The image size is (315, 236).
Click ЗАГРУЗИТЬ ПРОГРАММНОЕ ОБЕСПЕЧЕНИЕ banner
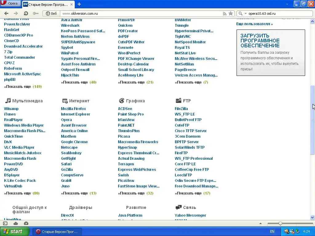click(x=271, y=53)
